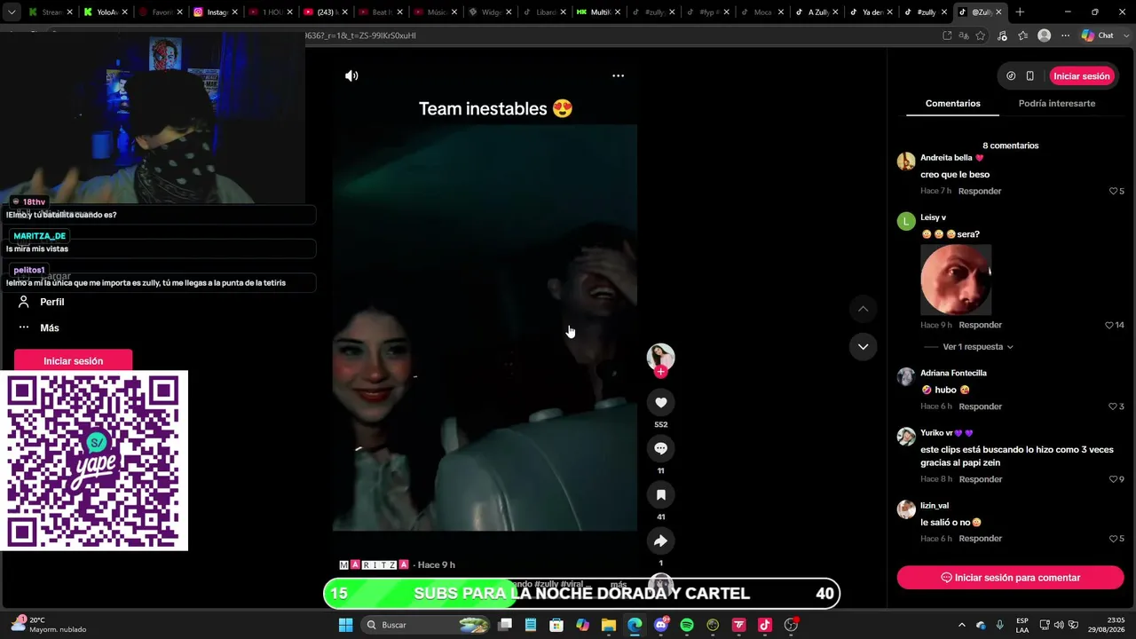Open Spotify from the taskbar
This screenshot has width=1136, height=639.
click(x=687, y=626)
